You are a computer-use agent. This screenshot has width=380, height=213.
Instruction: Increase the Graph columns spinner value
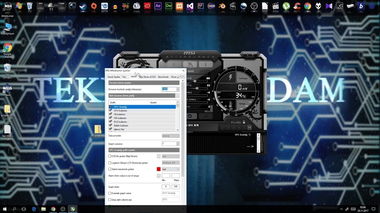(178, 143)
